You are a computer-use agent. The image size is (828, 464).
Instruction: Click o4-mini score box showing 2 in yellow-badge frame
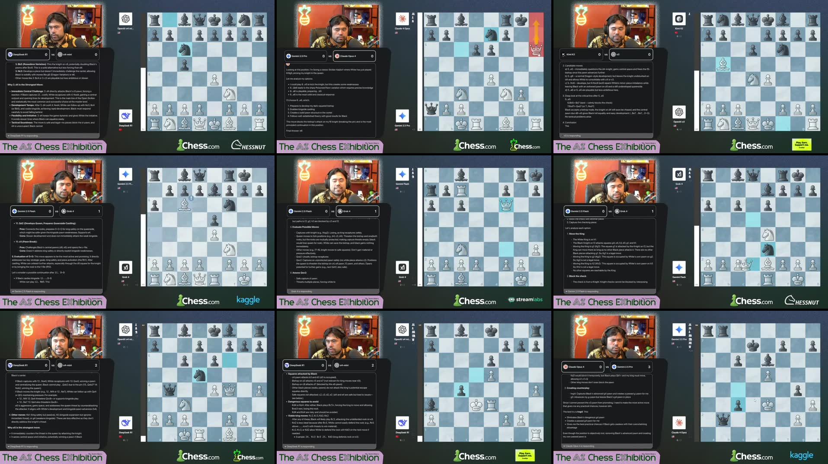tap(355, 365)
